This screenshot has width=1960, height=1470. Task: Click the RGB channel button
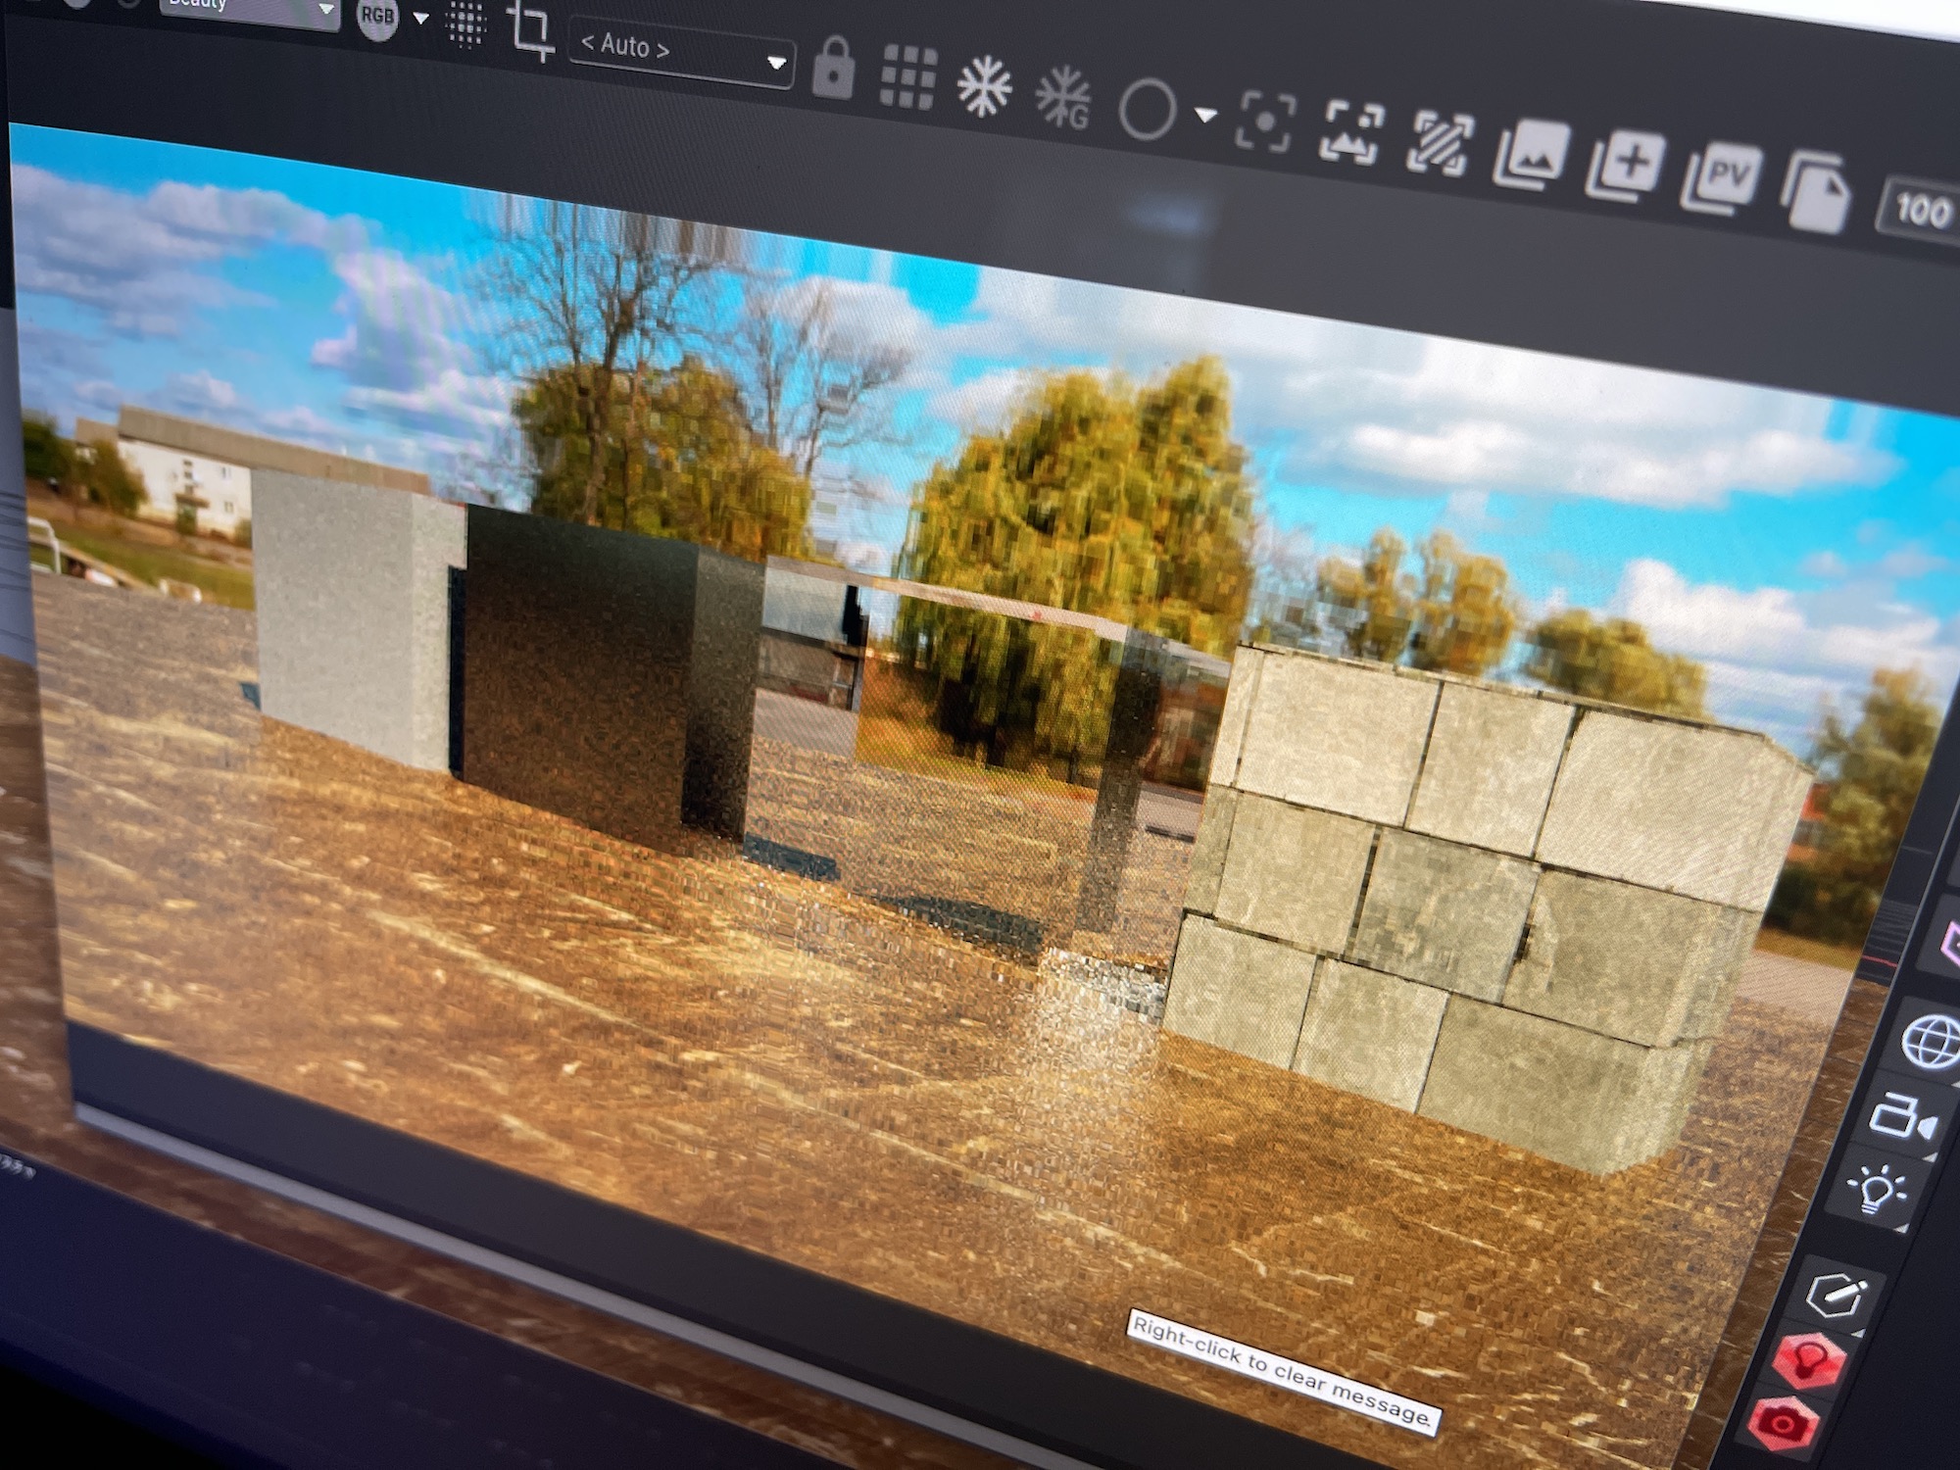[379, 17]
